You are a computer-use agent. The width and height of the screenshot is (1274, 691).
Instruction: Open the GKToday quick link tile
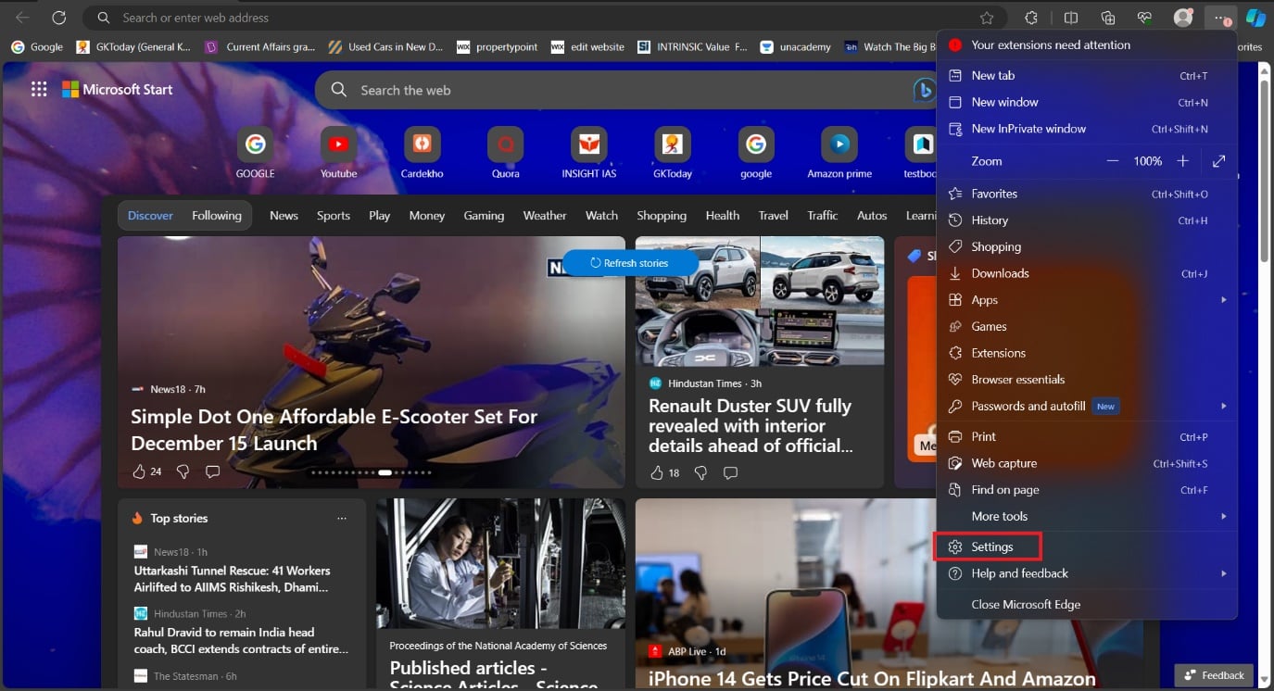[673, 153]
